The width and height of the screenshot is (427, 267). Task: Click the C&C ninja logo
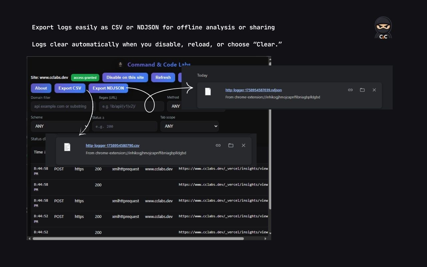[383, 28]
